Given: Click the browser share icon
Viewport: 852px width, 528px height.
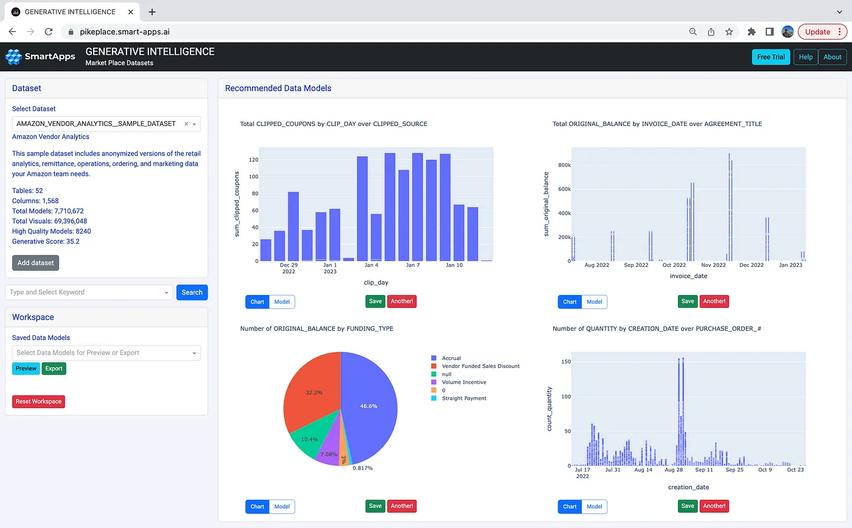Looking at the screenshot, I should (x=711, y=32).
